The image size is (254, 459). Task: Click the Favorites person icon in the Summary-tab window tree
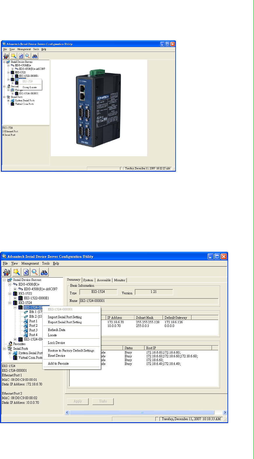(10, 344)
